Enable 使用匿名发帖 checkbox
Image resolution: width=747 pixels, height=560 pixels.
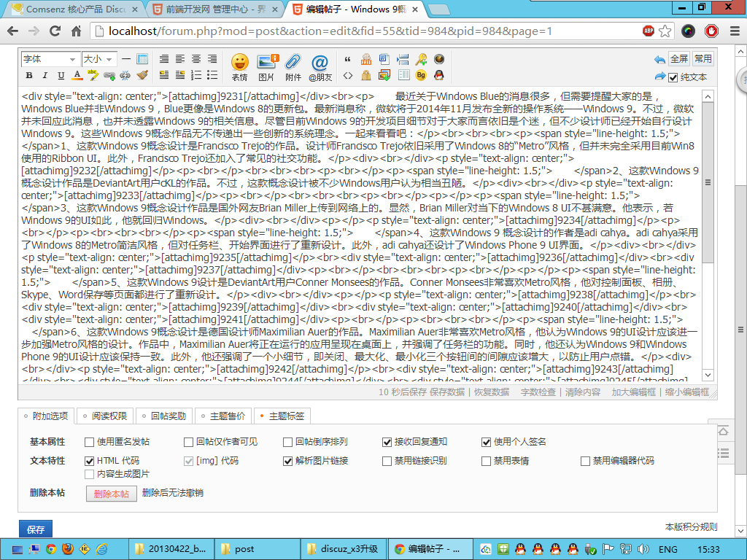[x=89, y=443]
